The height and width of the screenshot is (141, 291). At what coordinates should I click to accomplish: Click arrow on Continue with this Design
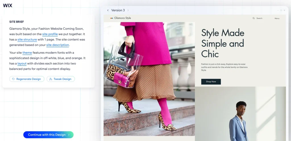coord(69,135)
